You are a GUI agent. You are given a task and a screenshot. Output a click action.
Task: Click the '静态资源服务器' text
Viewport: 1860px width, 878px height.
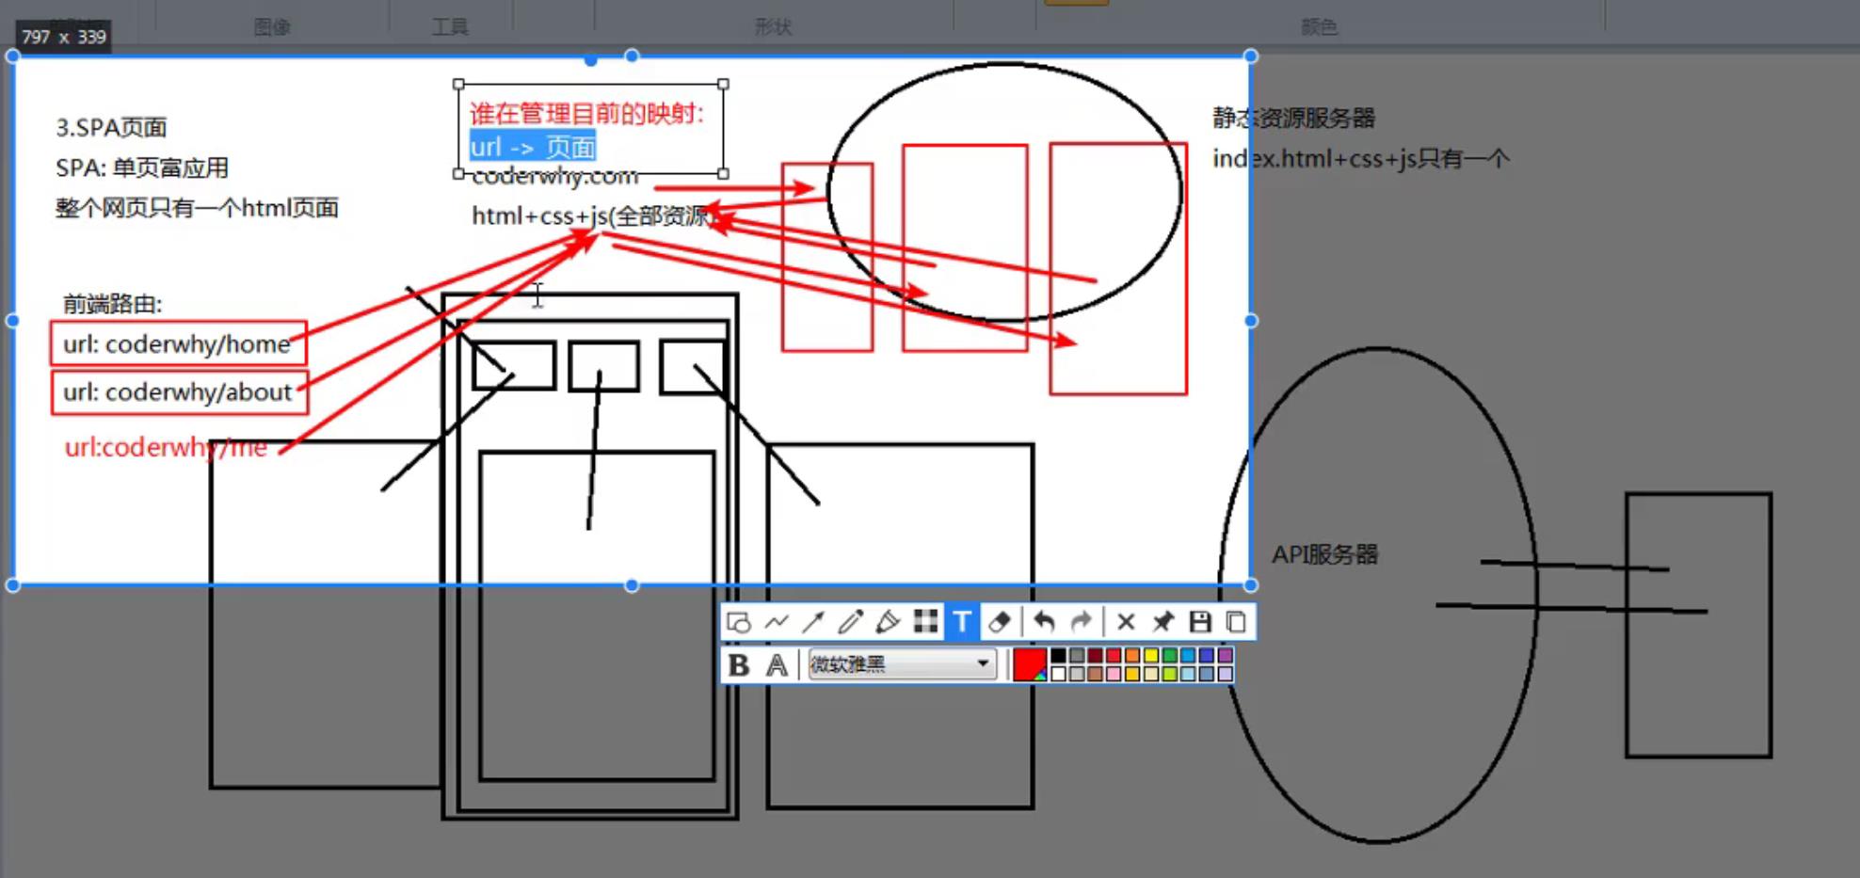(x=1294, y=118)
